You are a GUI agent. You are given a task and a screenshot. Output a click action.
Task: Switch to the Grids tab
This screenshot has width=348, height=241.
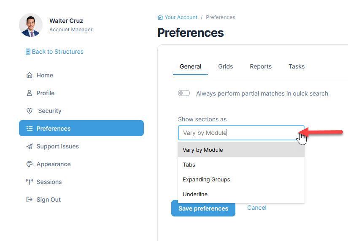click(226, 66)
